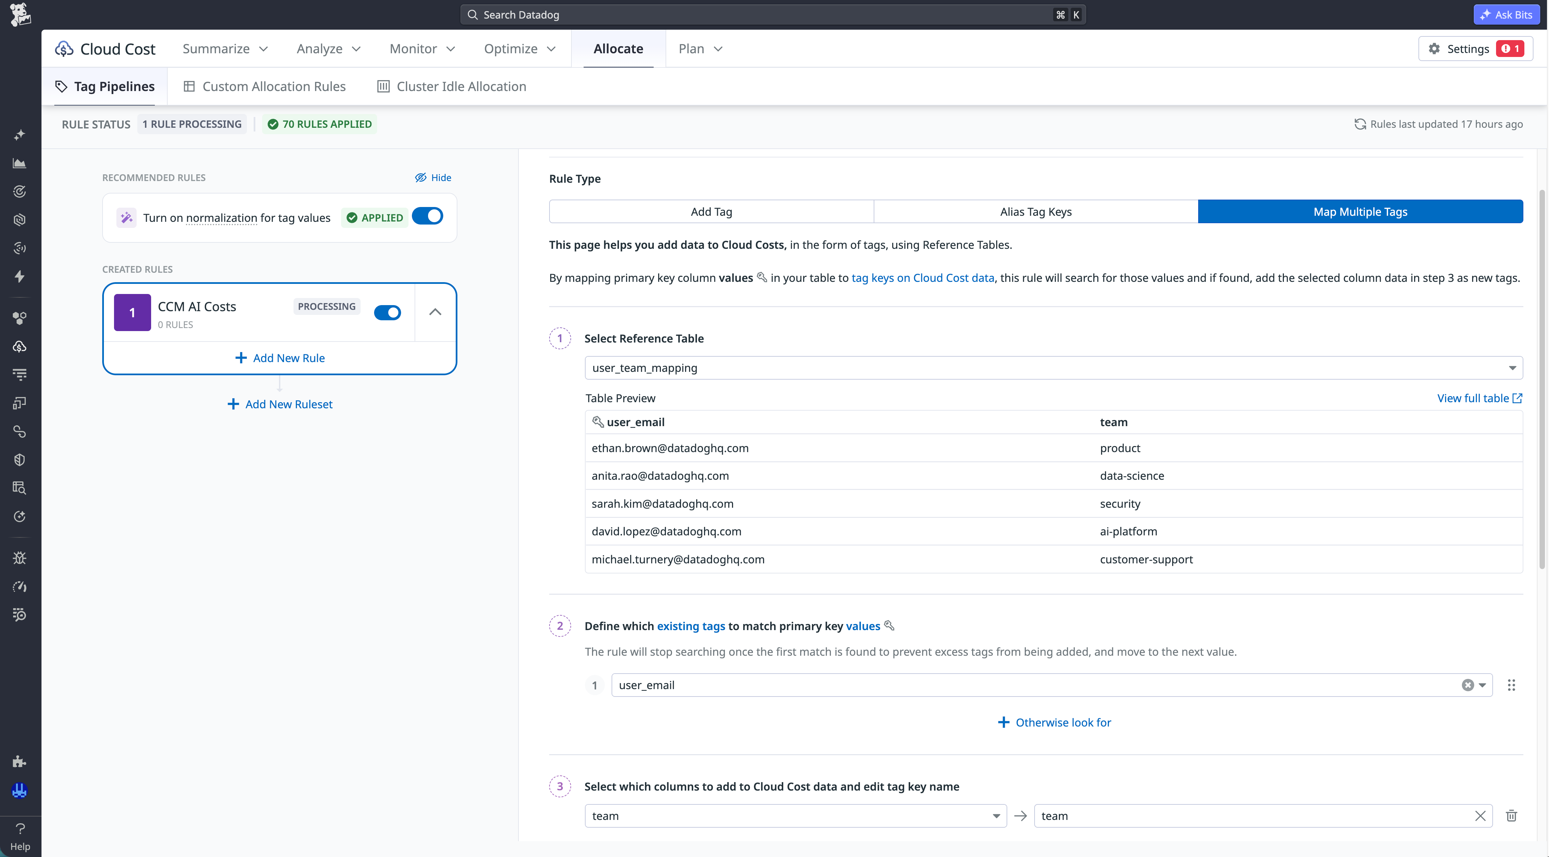Open the shield security sidebar icon
Image resolution: width=1549 pixels, height=857 pixels.
point(20,460)
